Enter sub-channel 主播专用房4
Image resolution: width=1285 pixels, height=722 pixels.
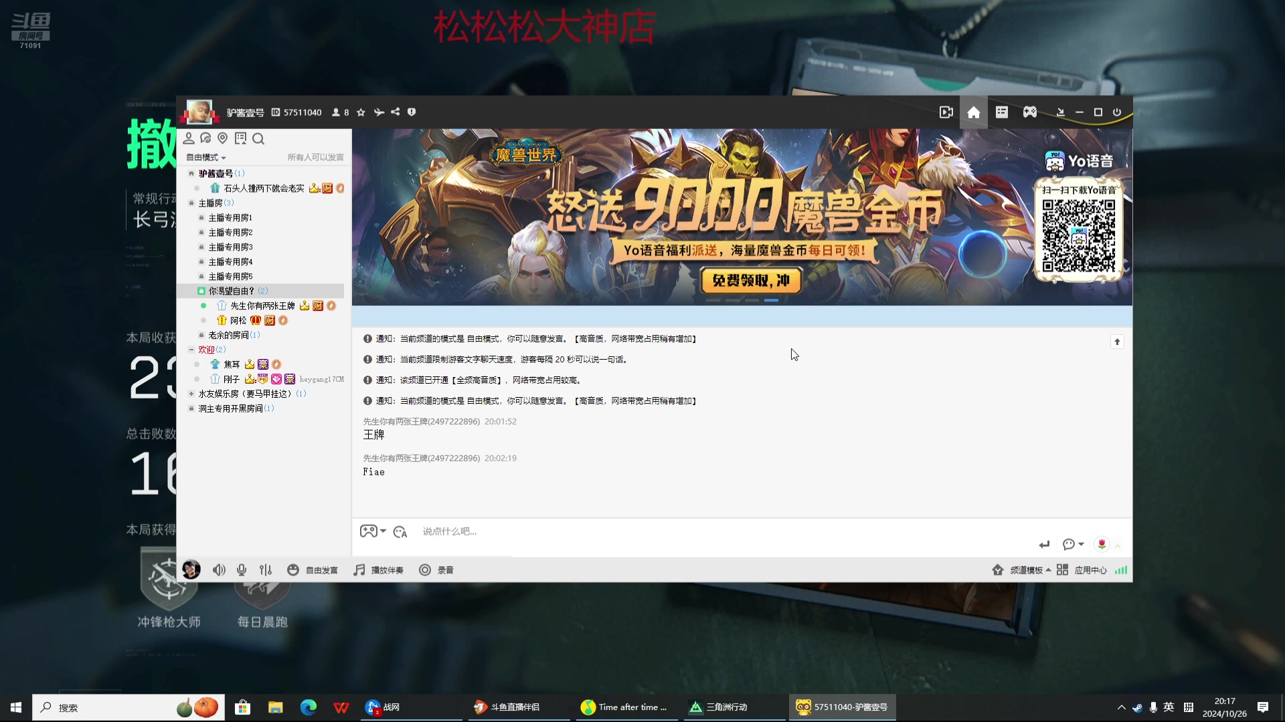pos(230,262)
